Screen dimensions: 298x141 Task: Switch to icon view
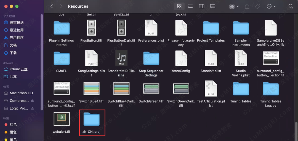(179, 6)
